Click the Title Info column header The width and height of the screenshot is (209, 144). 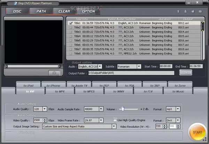(82, 19)
